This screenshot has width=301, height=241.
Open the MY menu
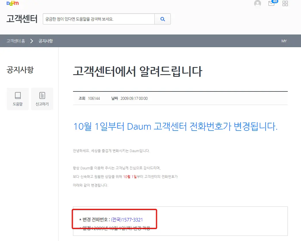284,41
